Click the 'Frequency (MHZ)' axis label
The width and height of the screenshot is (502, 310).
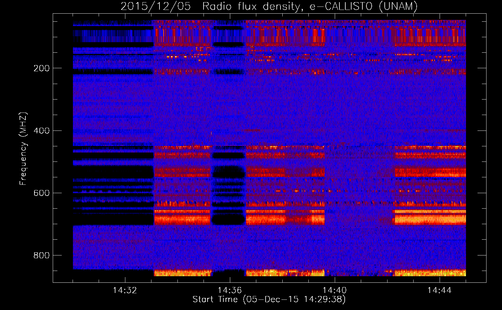coord(23,148)
